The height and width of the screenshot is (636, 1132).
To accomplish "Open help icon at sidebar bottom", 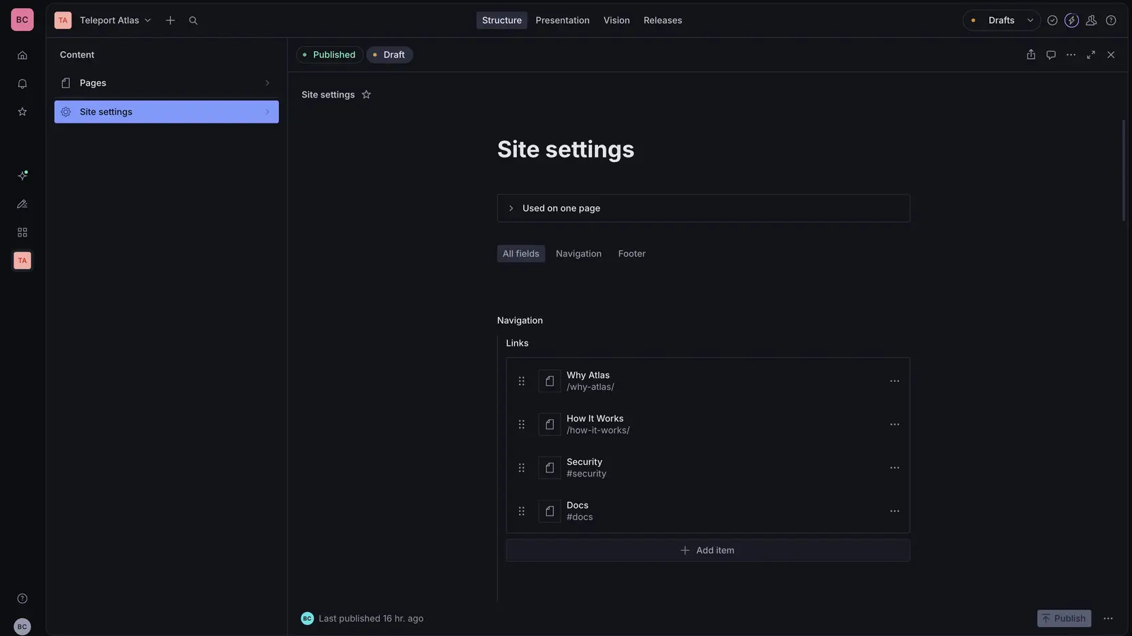I will (x=23, y=599).
